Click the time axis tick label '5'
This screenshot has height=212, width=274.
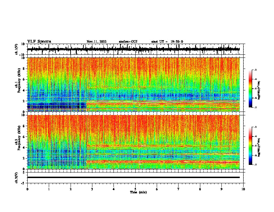[x=135, y=189]
